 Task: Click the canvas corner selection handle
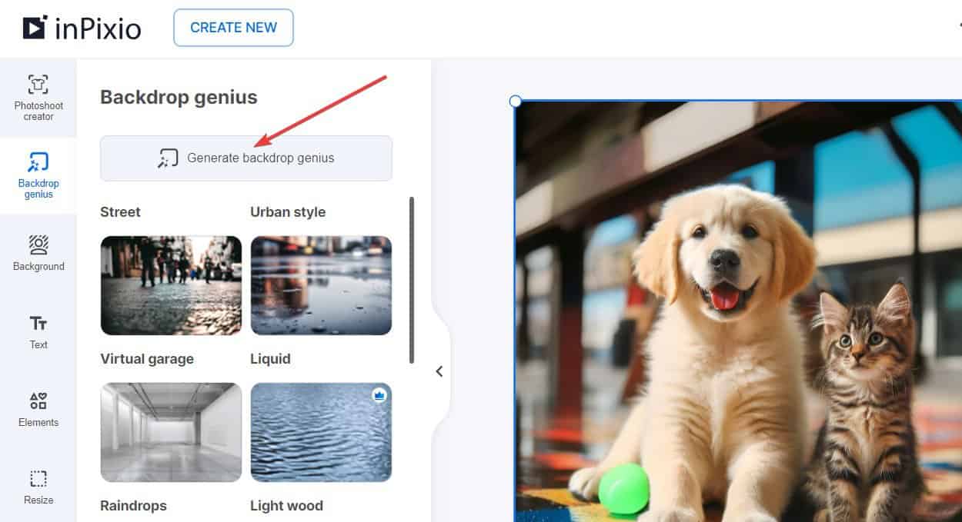[516, 101]
